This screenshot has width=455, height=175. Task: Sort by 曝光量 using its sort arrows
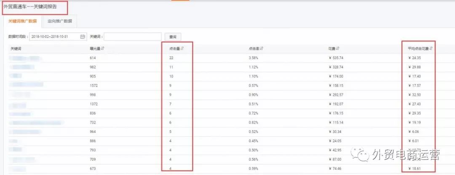point(103,49)
